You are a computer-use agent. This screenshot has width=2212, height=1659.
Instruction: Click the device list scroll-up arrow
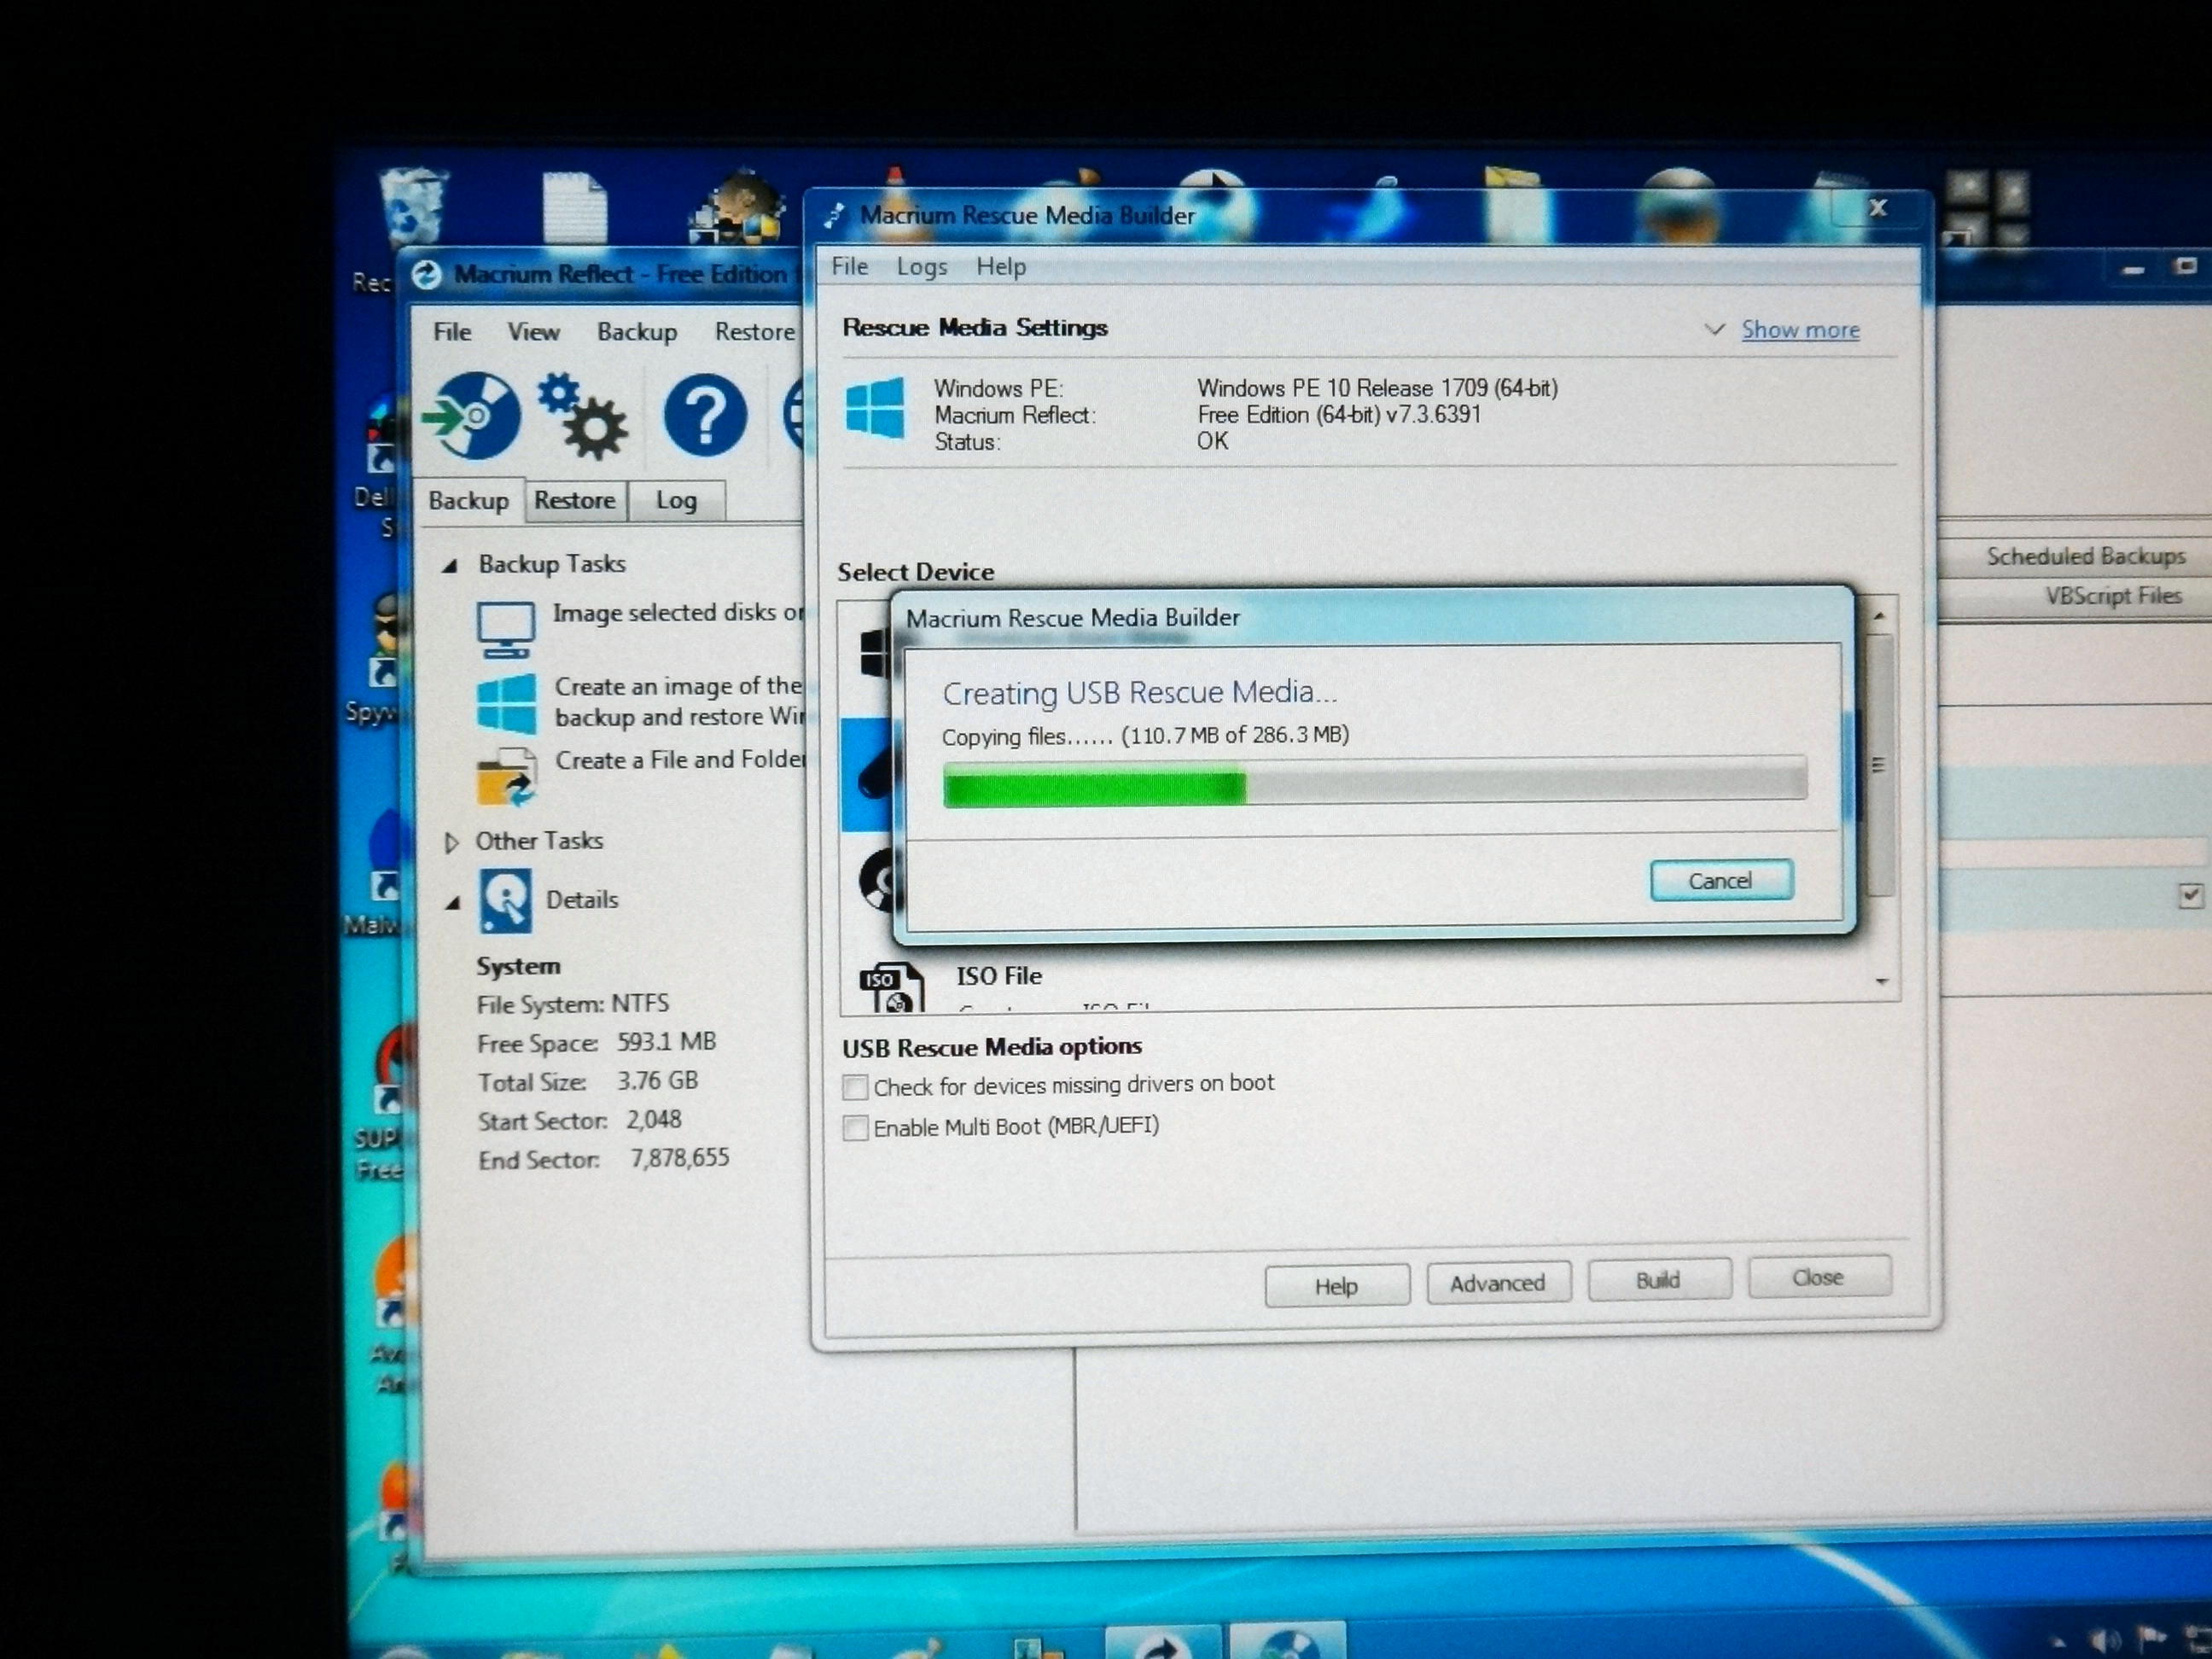(x=1879, y=616)
